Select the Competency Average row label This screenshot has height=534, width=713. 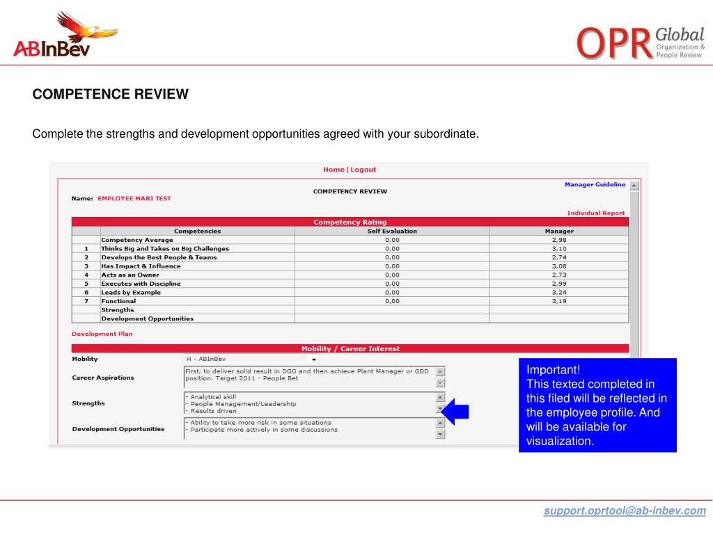click(137, 240)
